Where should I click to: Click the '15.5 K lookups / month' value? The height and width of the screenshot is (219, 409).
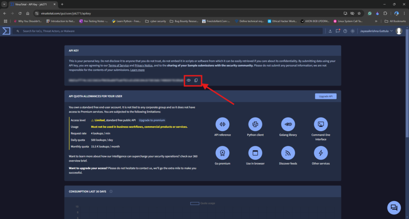point(105,147)
